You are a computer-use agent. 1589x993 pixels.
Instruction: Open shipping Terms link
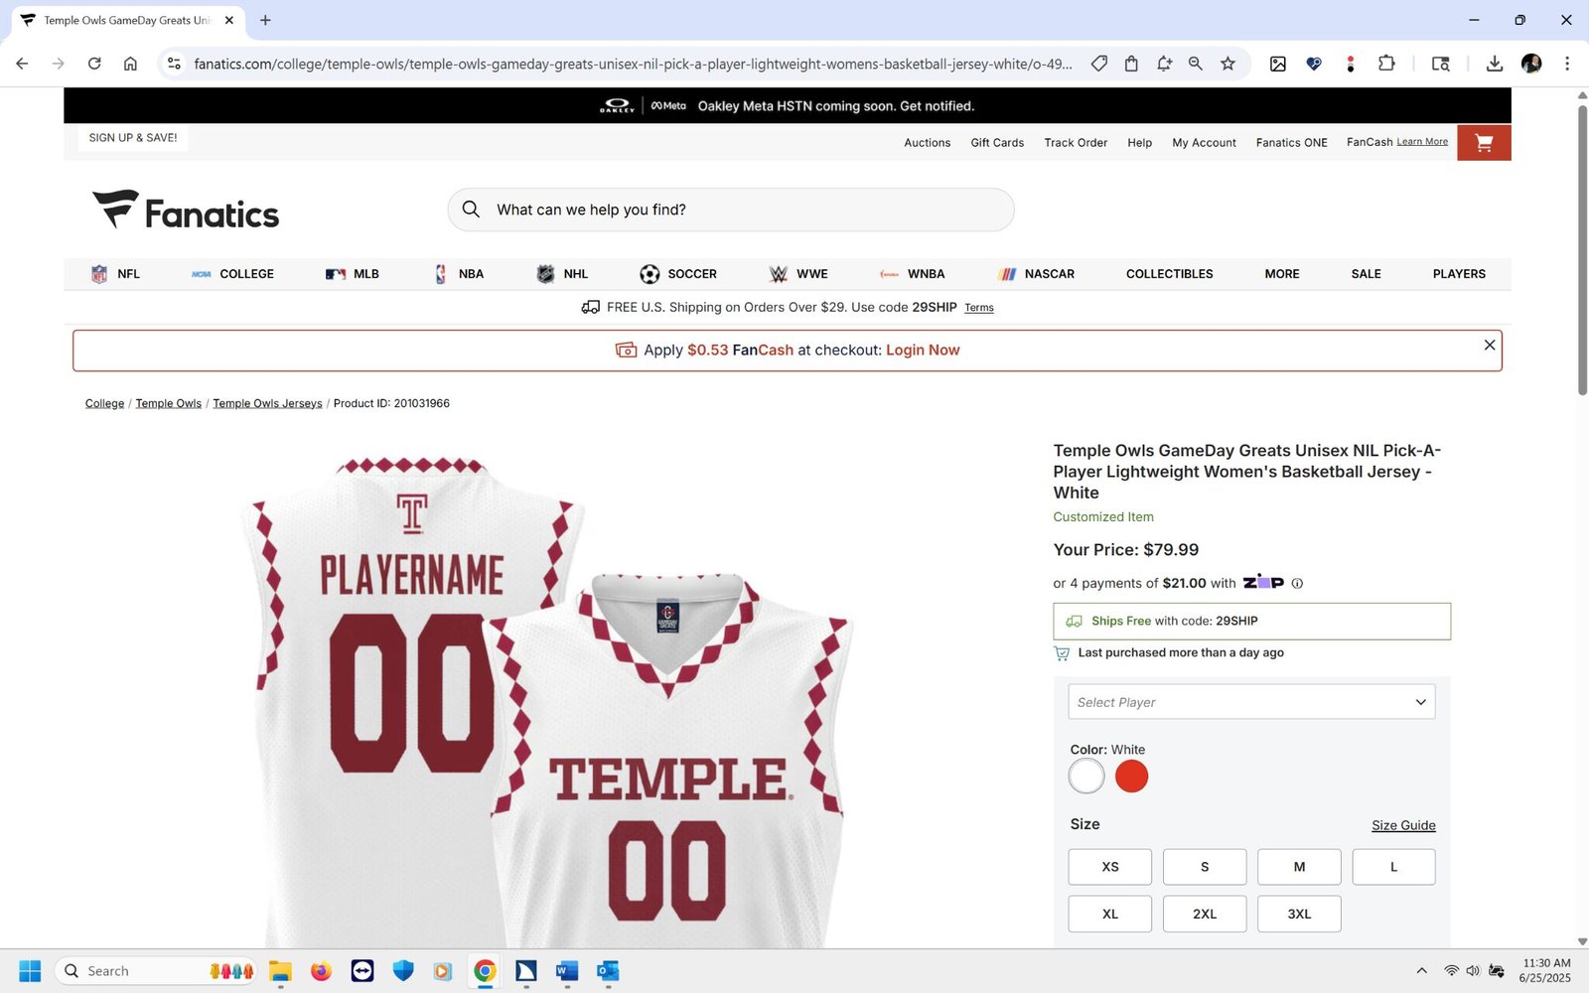point(979,308)
